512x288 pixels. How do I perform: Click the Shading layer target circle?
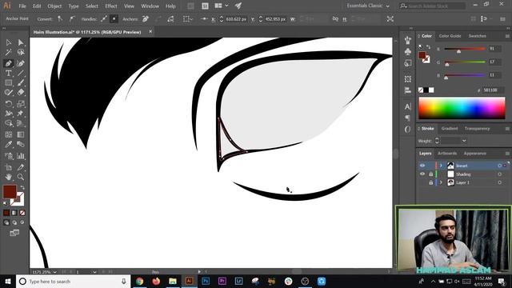tap(499, 174)
